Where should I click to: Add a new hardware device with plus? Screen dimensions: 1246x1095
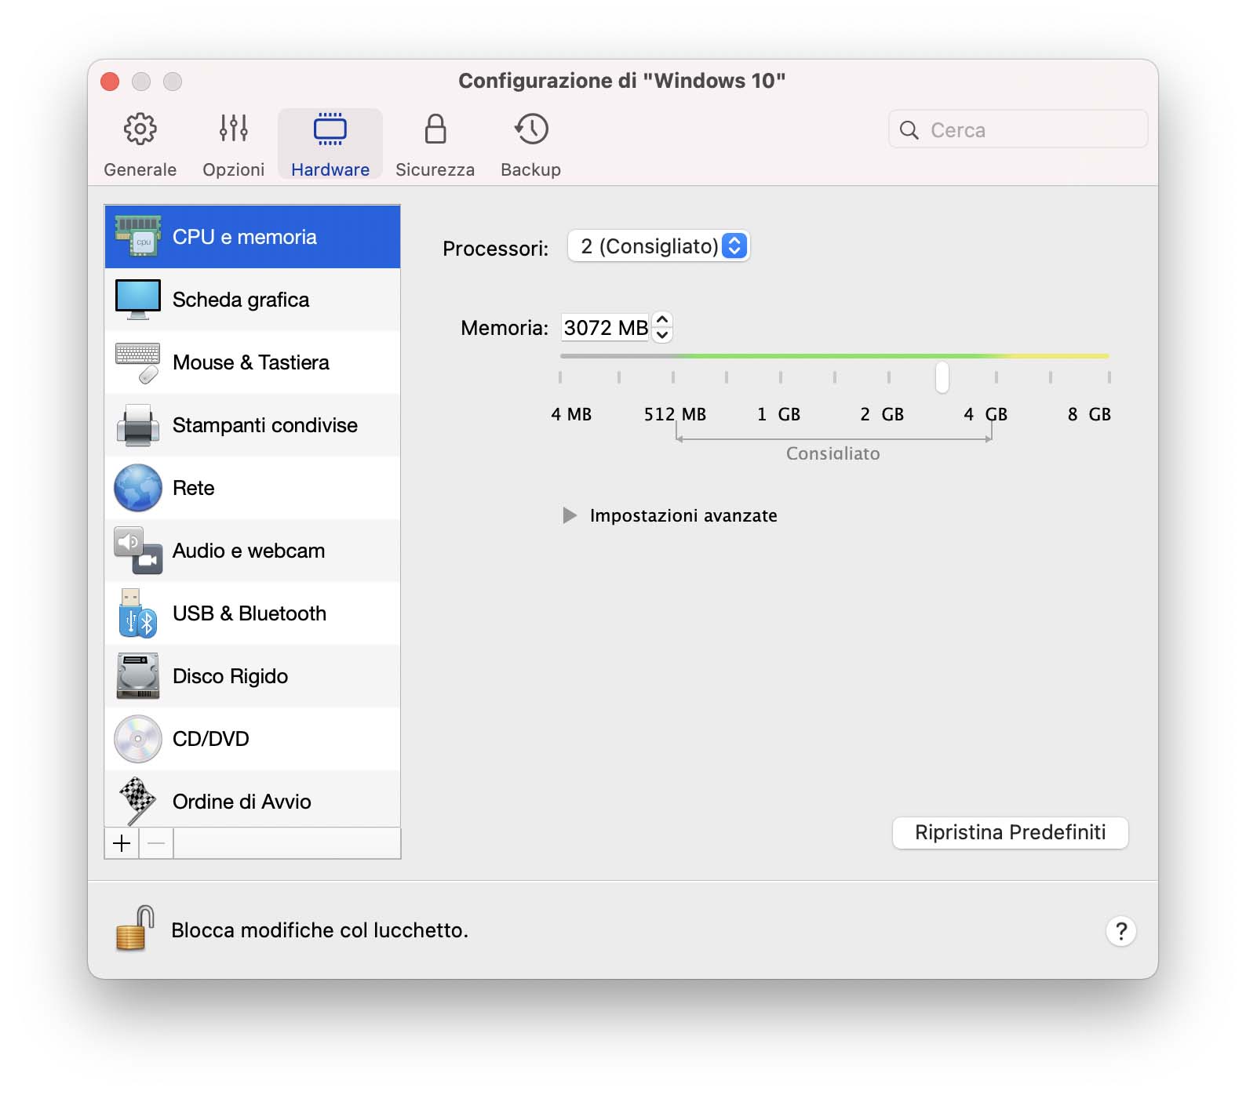[x=122, y=843]
